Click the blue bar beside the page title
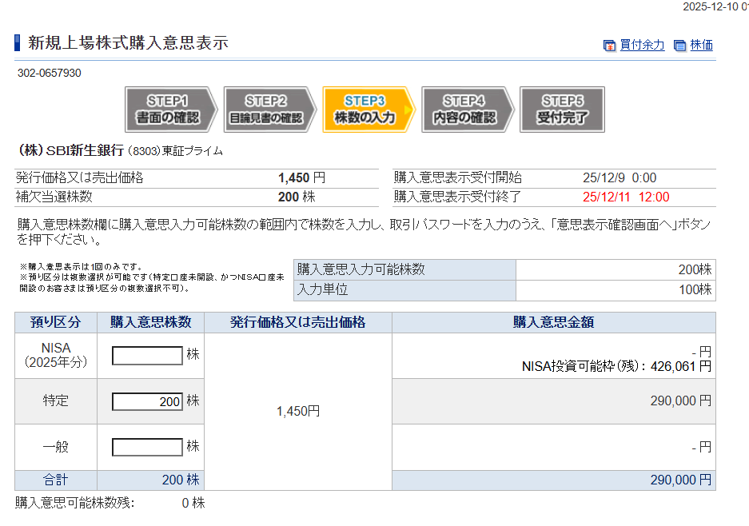 18,43
